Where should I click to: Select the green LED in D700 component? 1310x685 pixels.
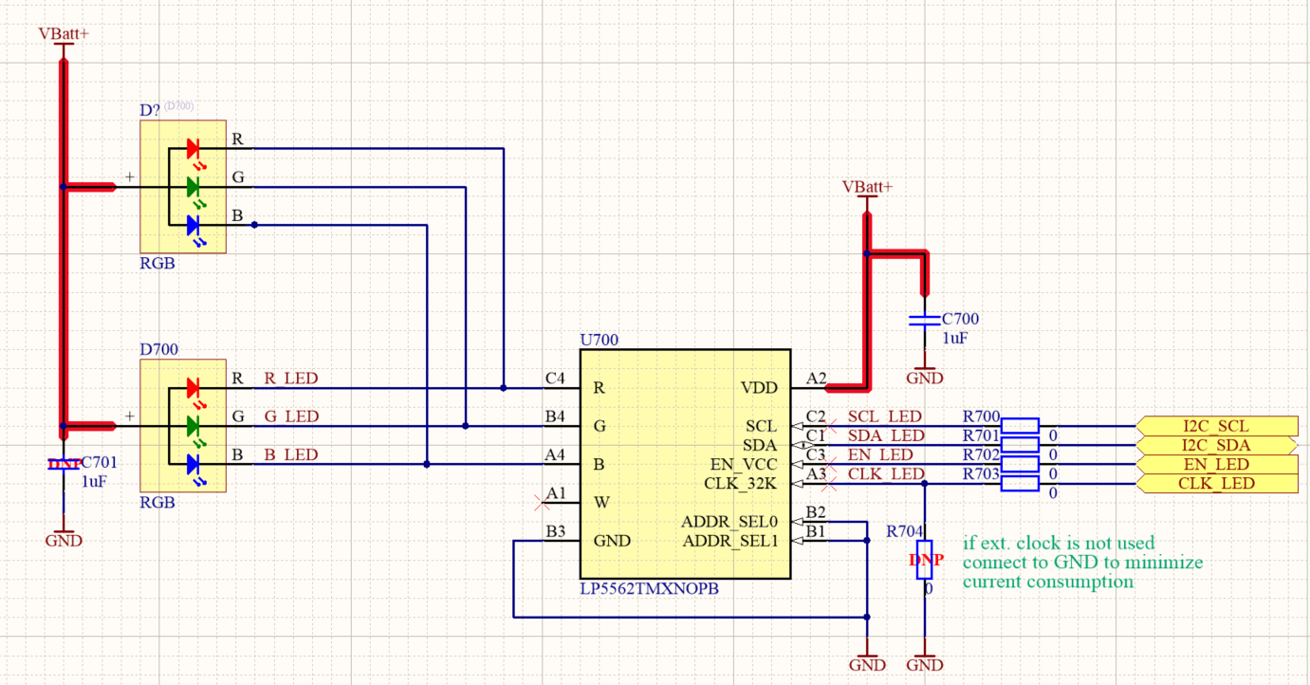tap(194, 425)
